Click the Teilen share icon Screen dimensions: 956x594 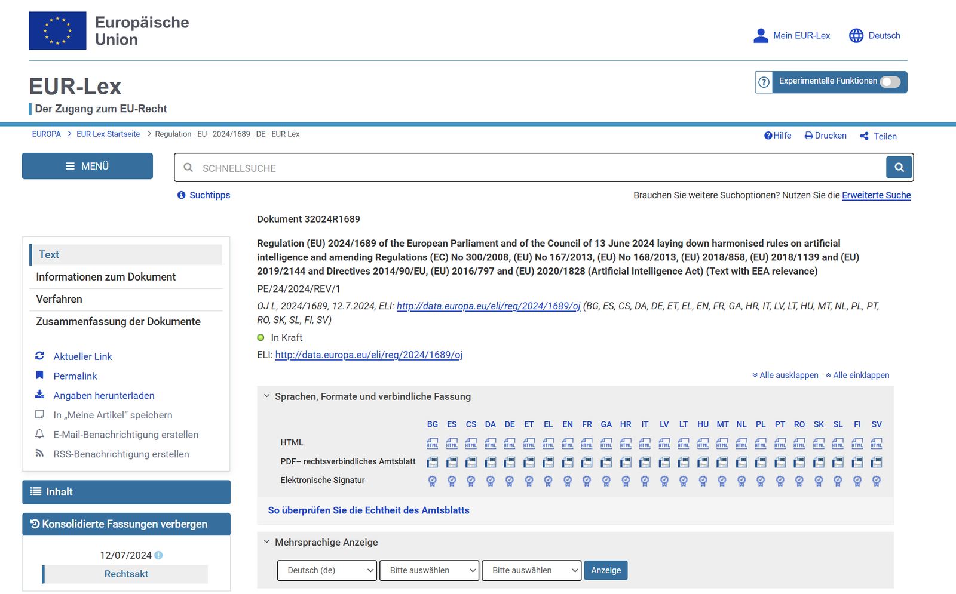coord(864,136)
